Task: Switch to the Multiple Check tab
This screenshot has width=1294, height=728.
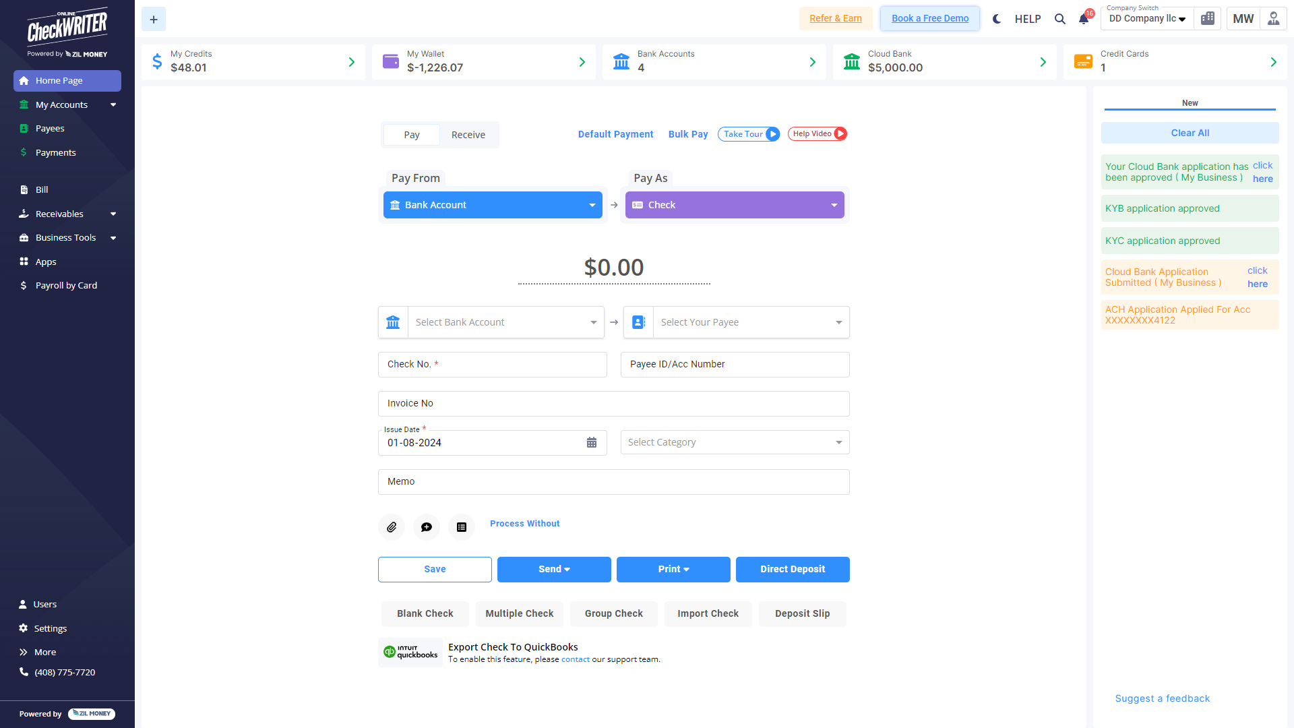Action: (519, 613)
